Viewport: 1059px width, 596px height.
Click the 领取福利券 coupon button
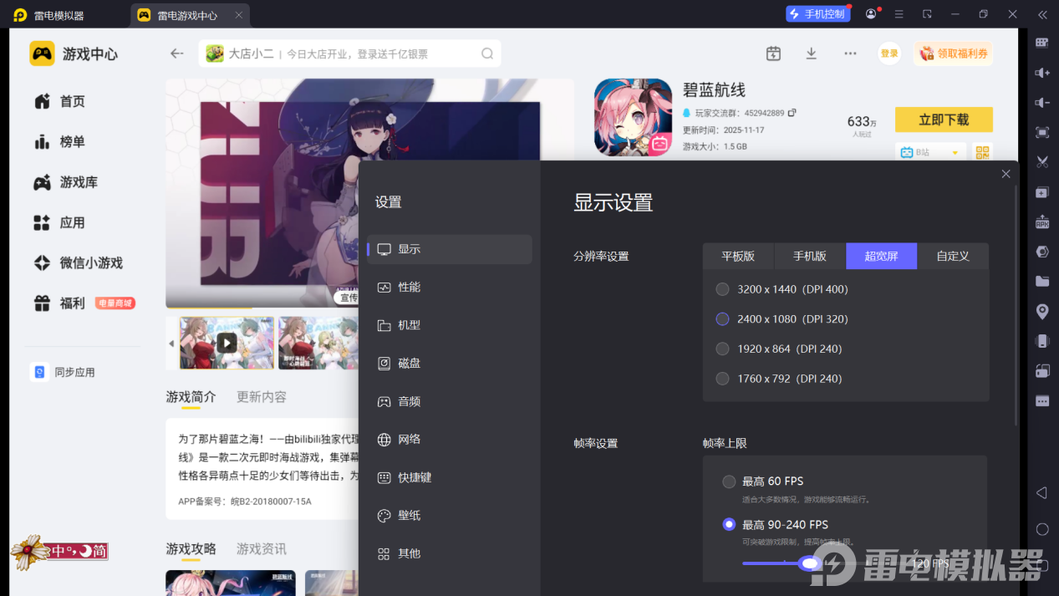click(x=953, y=53)
